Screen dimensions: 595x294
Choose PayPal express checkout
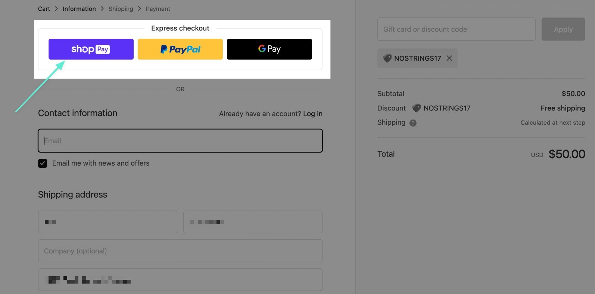point(180,49)
